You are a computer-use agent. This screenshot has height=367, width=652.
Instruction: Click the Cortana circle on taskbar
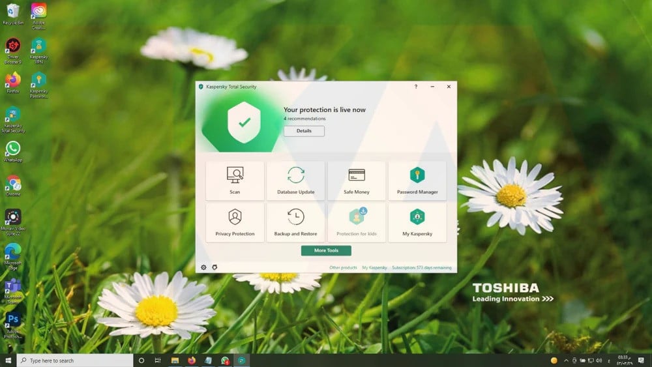coord(141,360)
